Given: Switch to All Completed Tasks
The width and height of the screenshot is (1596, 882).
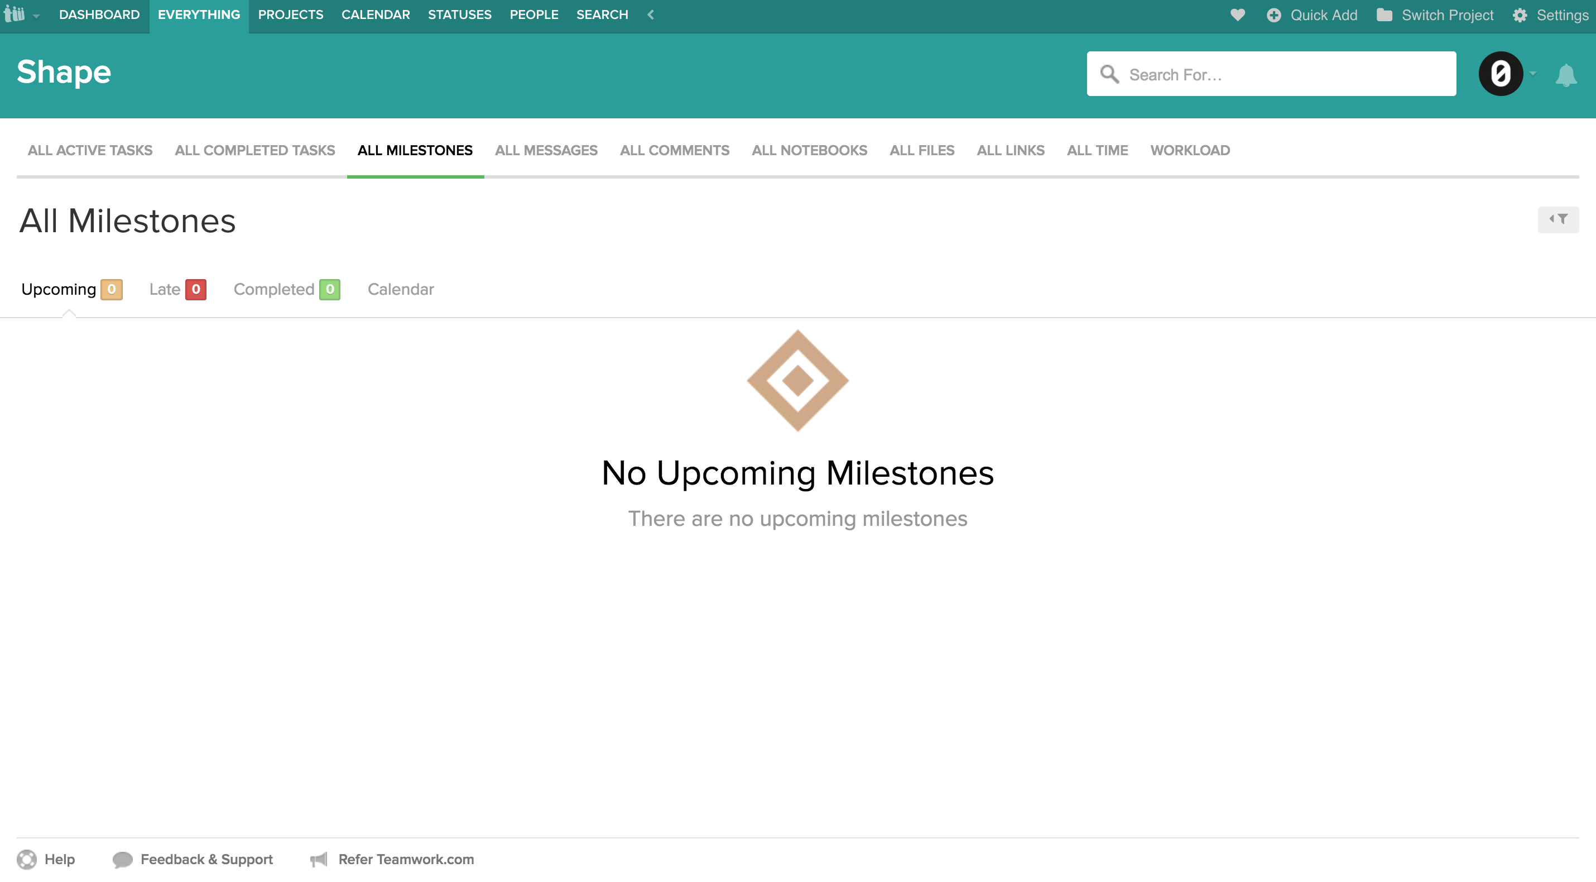Looking at the screenshot, I should (x=254, y=151).
